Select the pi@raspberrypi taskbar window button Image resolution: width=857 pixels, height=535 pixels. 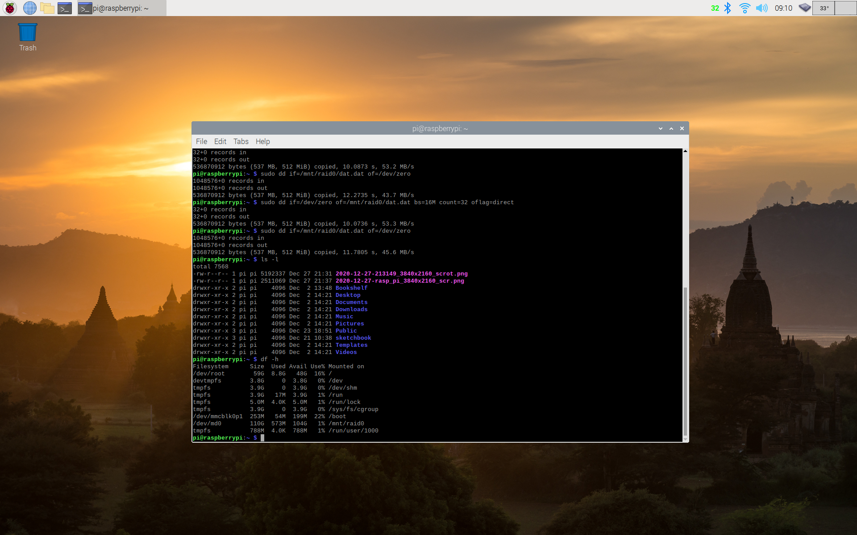[x=121, y=8]
